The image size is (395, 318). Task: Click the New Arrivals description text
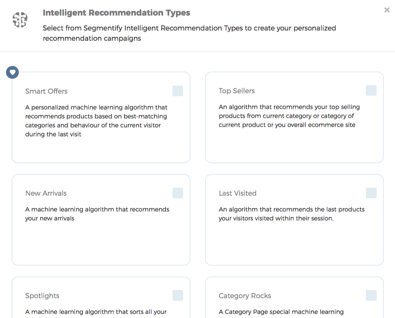pyautogui.click(x=97, y=214)
